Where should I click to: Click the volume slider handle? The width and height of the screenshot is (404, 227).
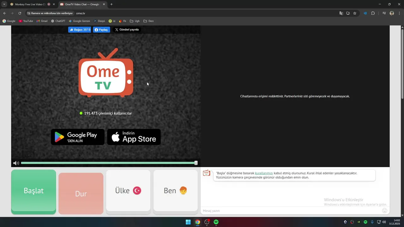(x=196, y=163)
